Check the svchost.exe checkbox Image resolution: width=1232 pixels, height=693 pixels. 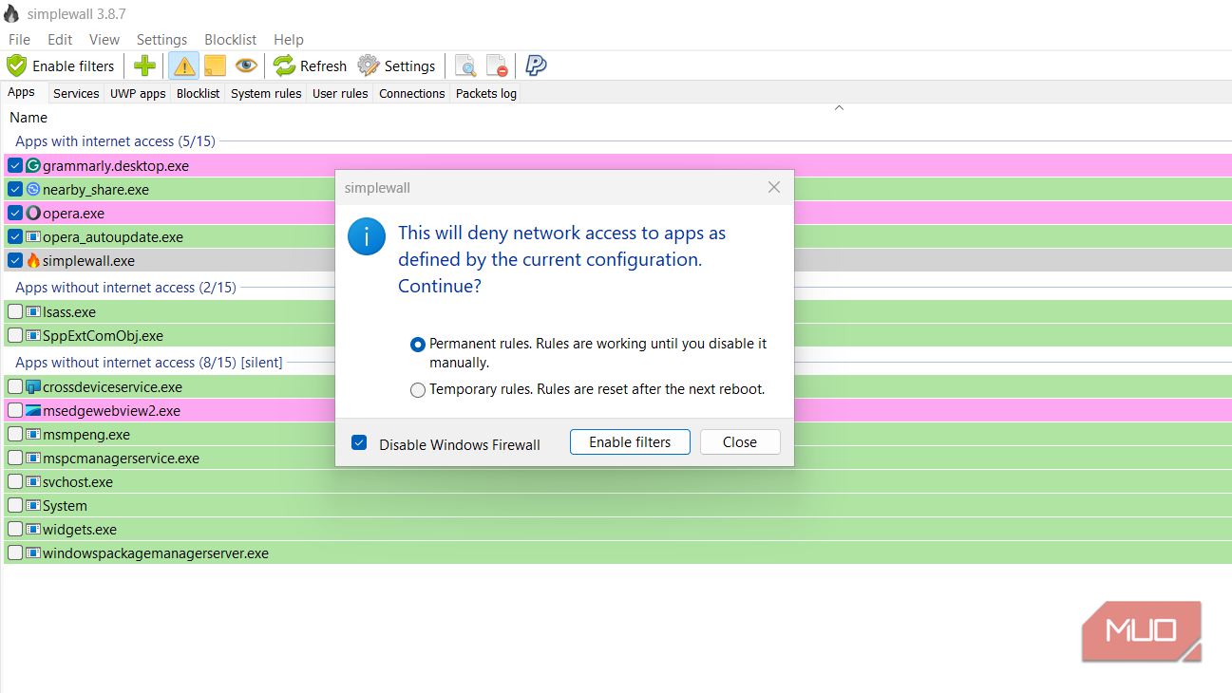15,481
